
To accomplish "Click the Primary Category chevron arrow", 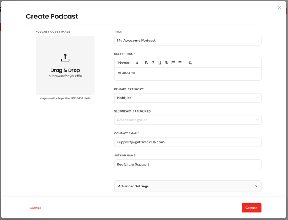I will 257,98.
